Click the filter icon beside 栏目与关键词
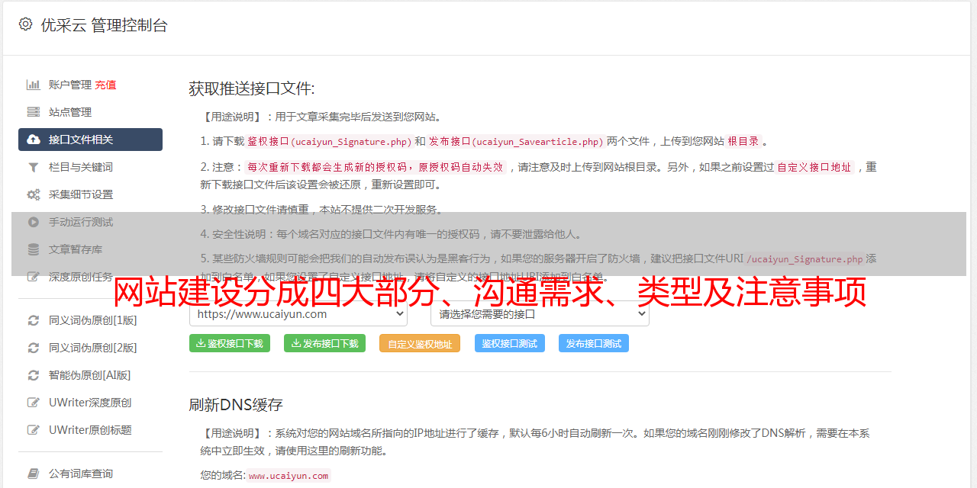 coord(34,167)
